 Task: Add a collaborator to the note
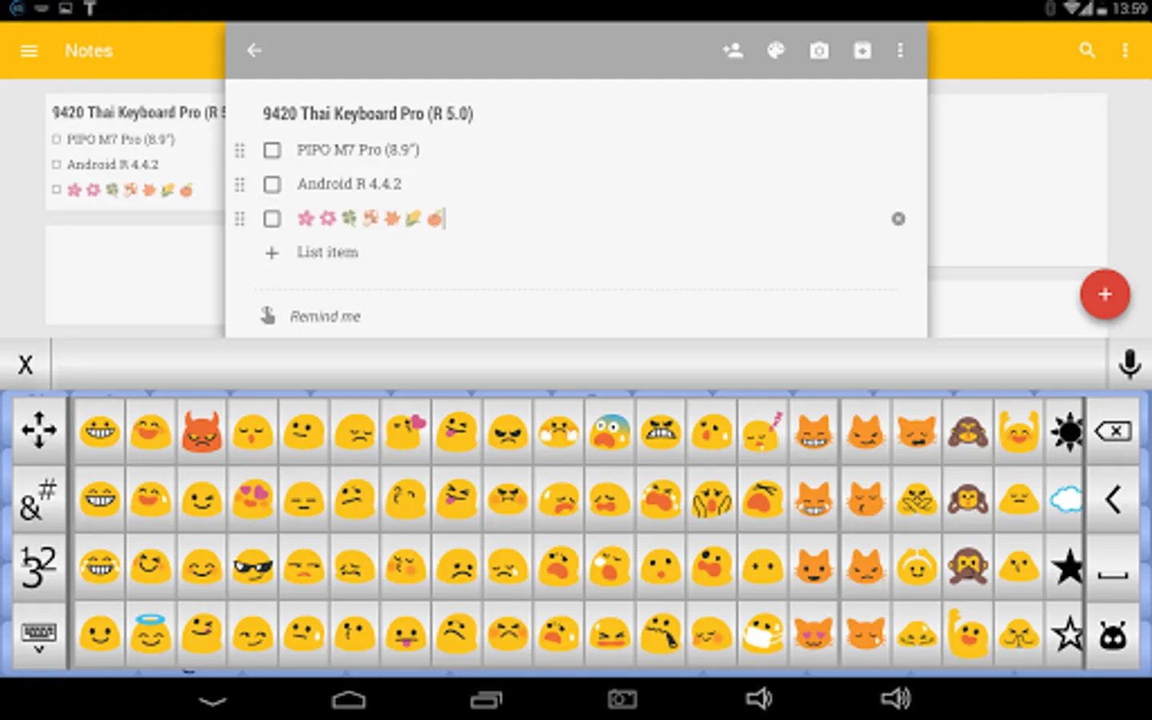733,50
